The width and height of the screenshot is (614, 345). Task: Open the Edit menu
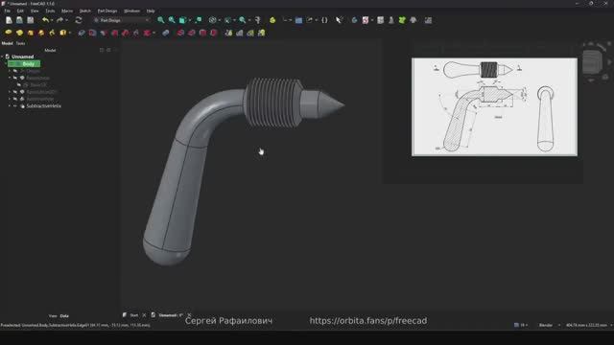click(20, 11)
